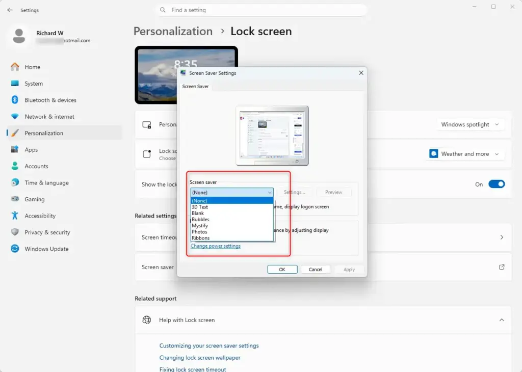
Task: Click OK in Screen Saver Settings
Action: [282, 269]
